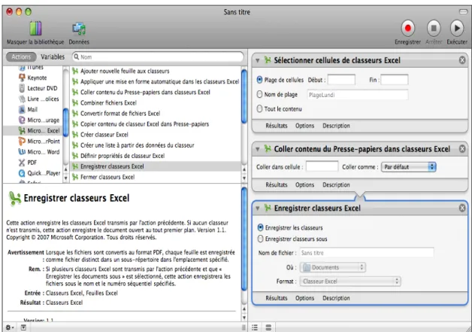Open the Où Documents dropdown
Image resolution: width=472 pixels, height=332 pixels.
point(333,267)
